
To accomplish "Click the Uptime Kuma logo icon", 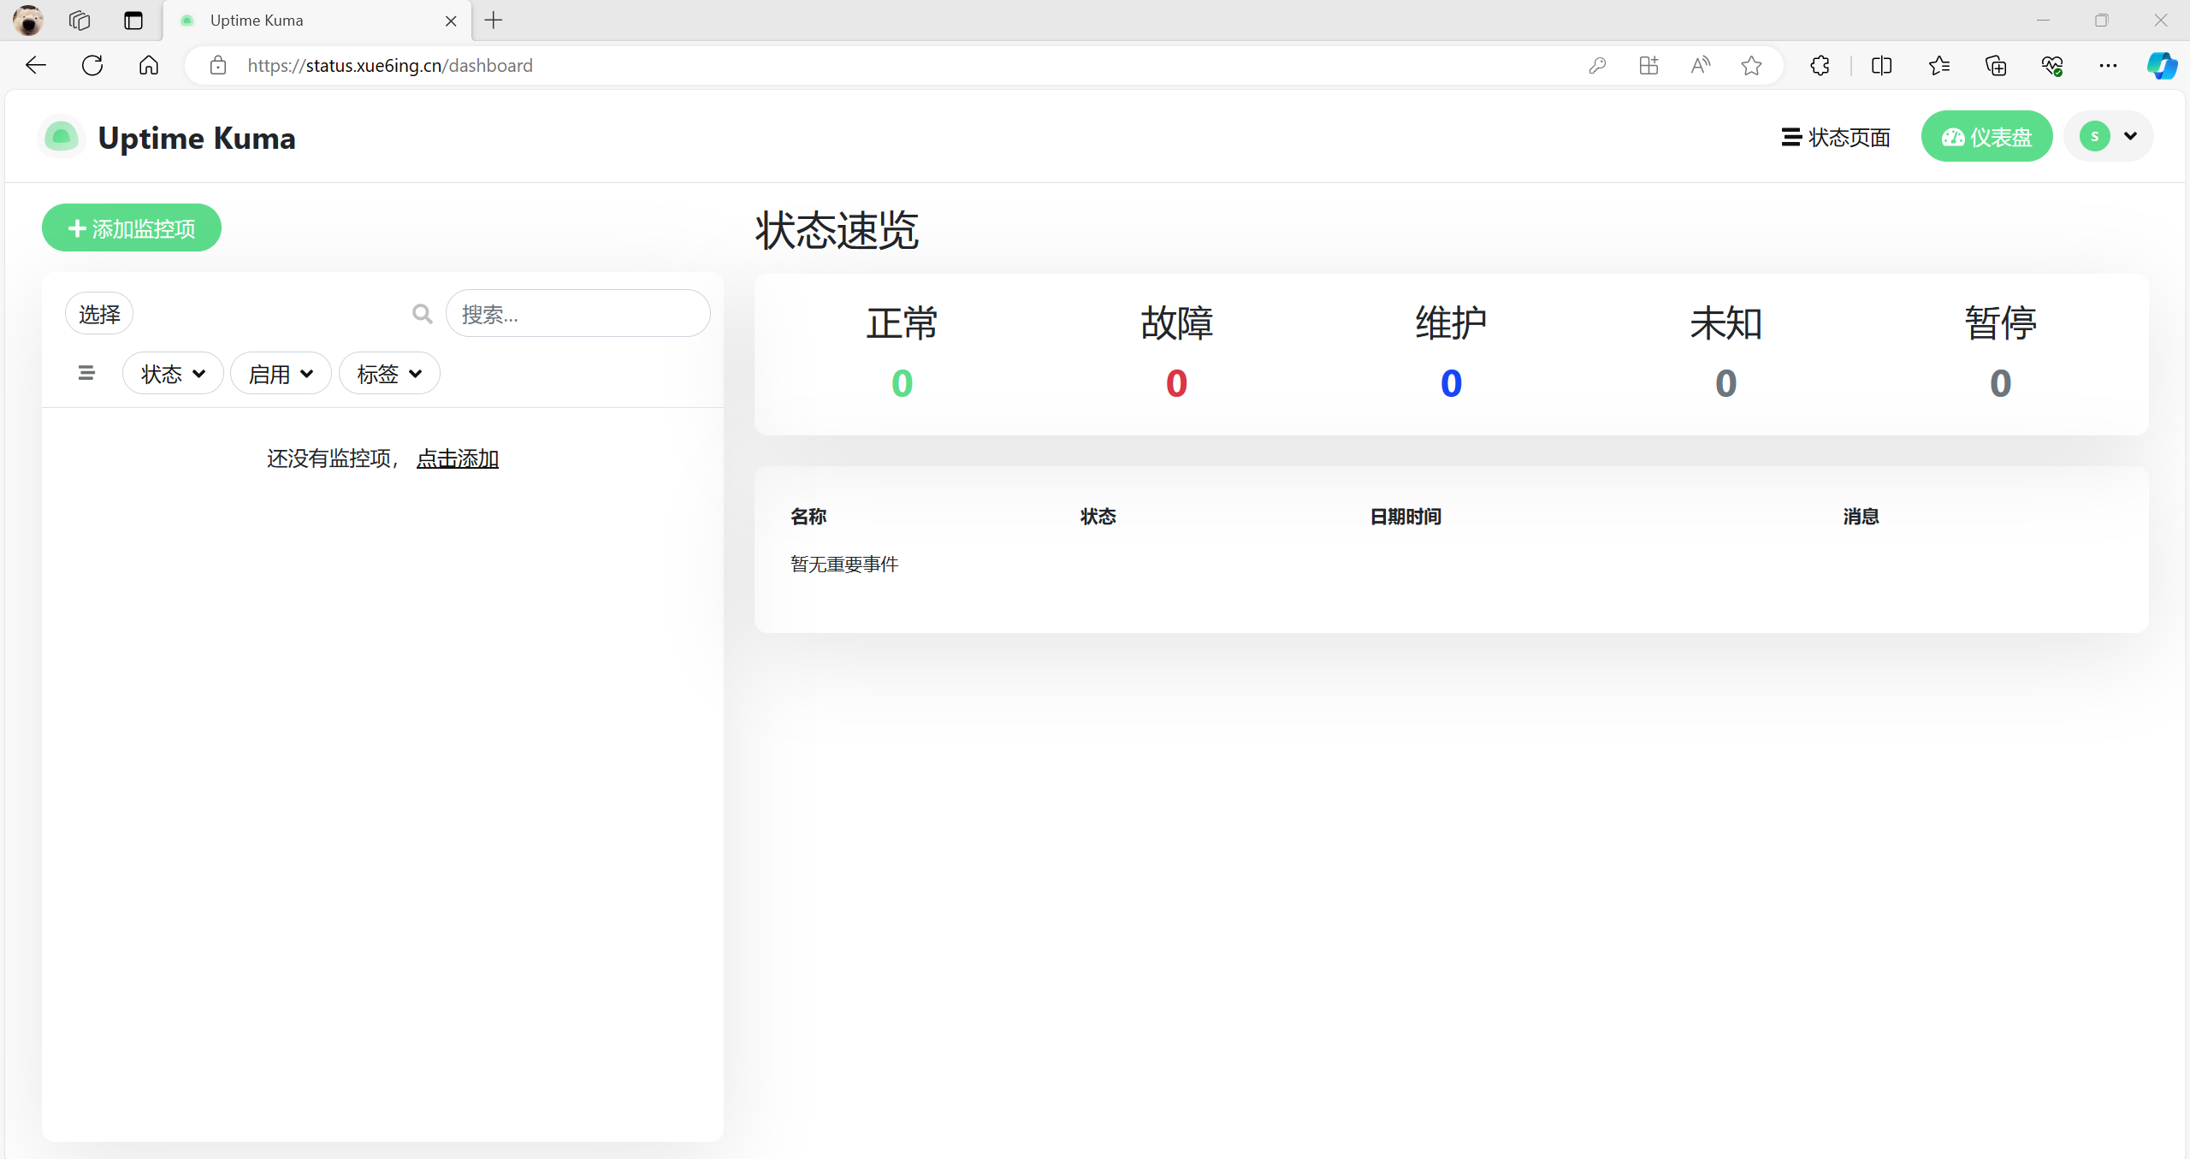I will click(x=62, y=137).
